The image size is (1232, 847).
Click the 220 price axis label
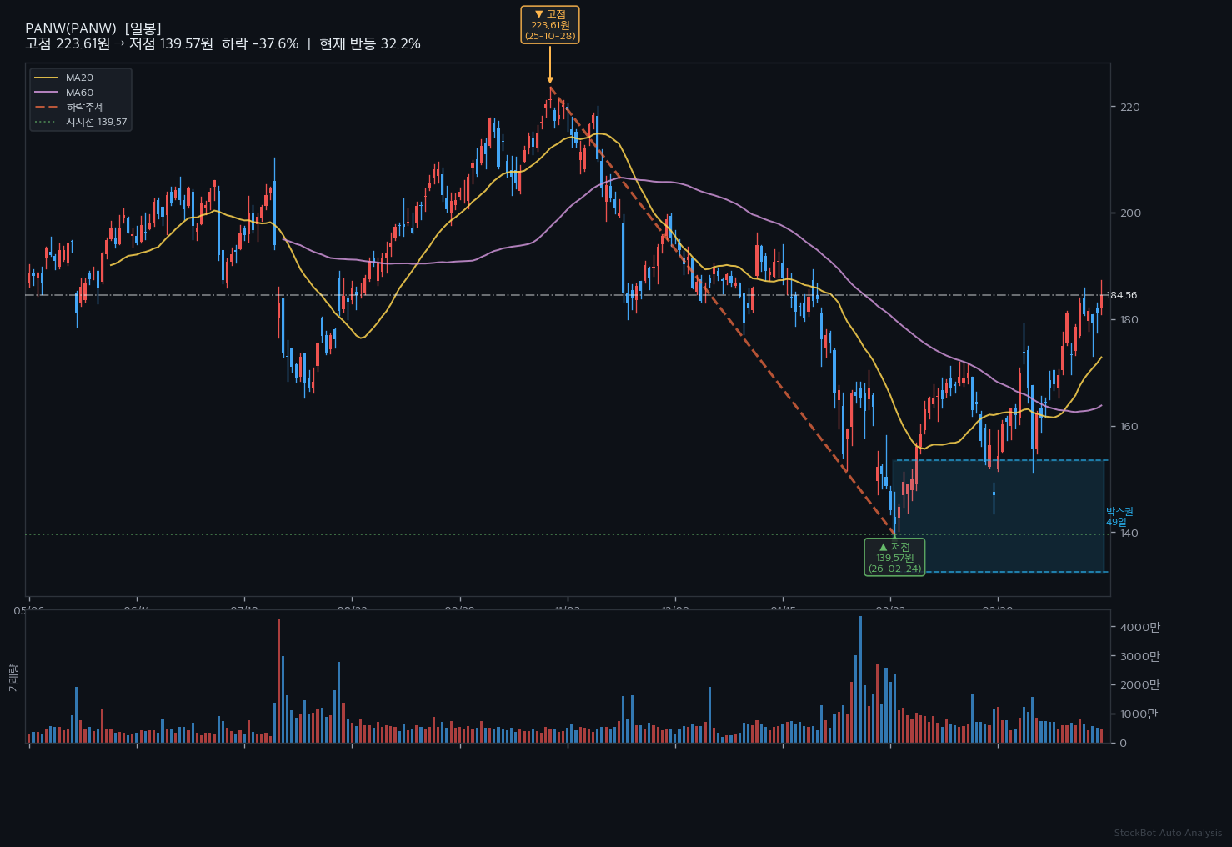click(x=1130, y=107)
